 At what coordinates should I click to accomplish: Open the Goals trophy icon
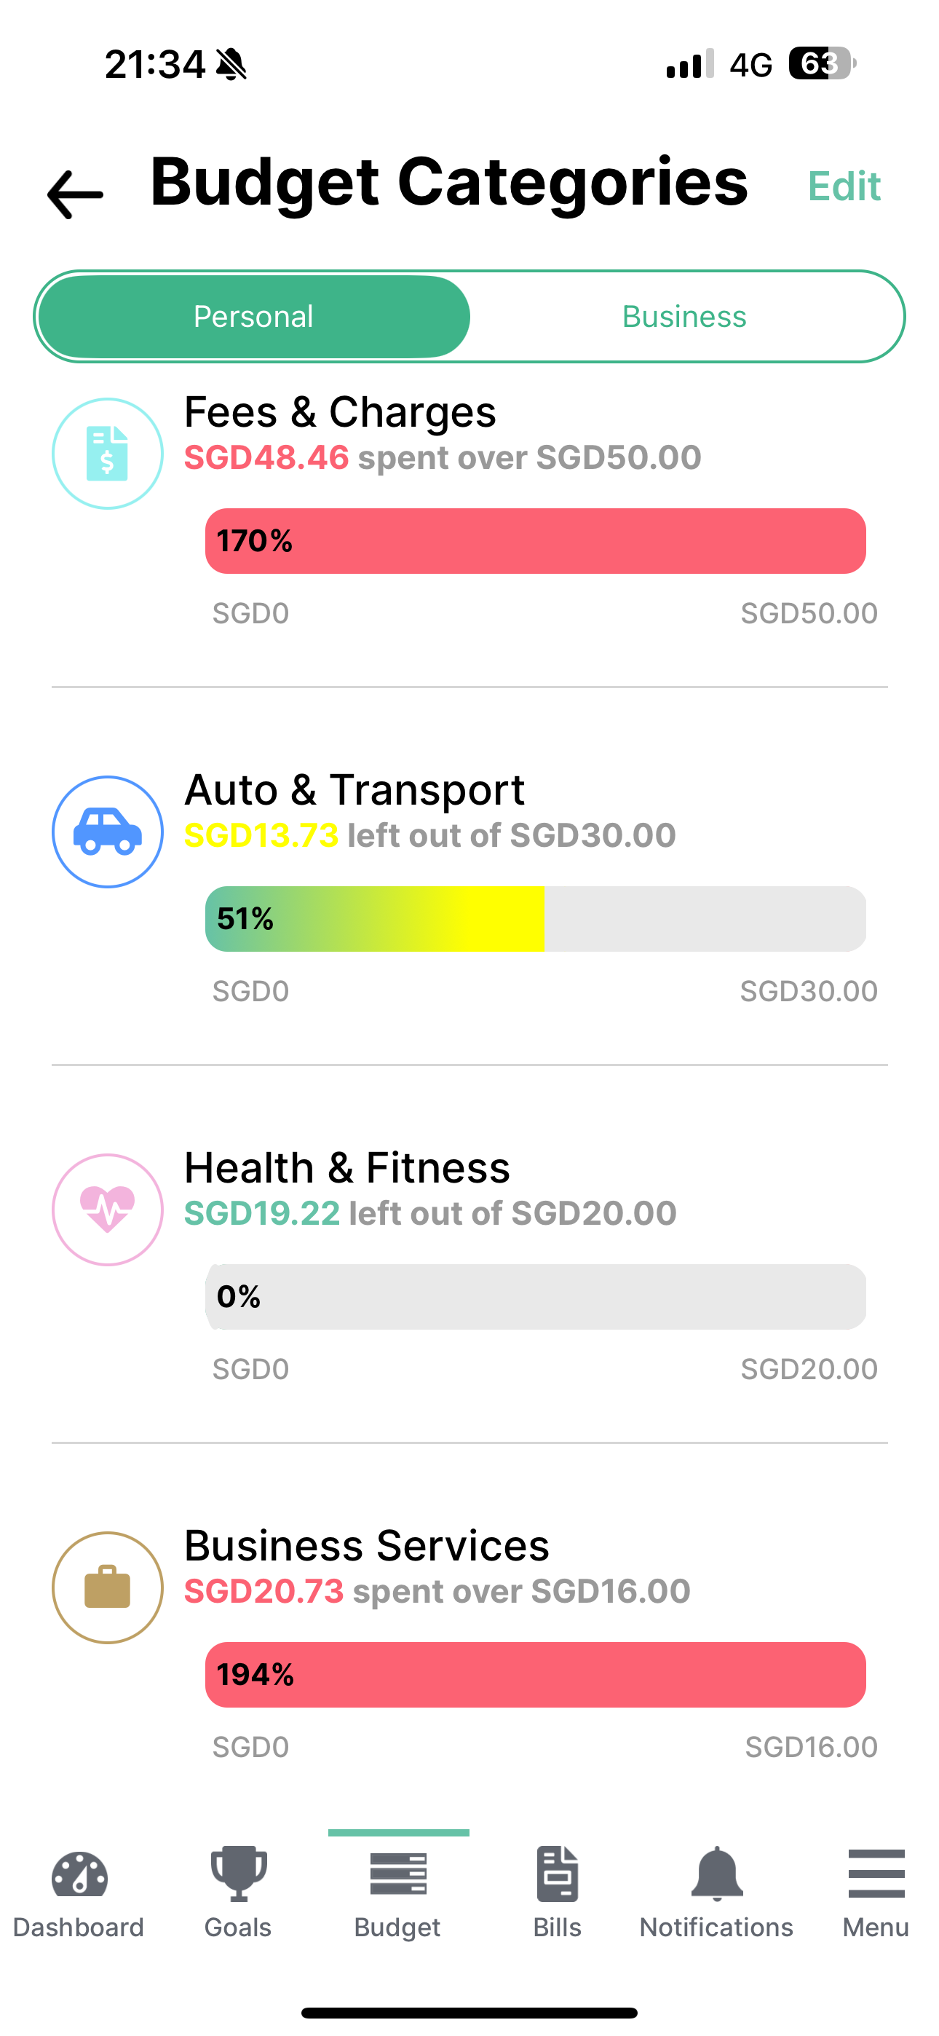[238, 1873]
